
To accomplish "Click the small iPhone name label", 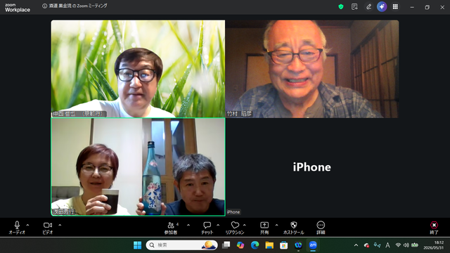I will [x=233, y=212].
